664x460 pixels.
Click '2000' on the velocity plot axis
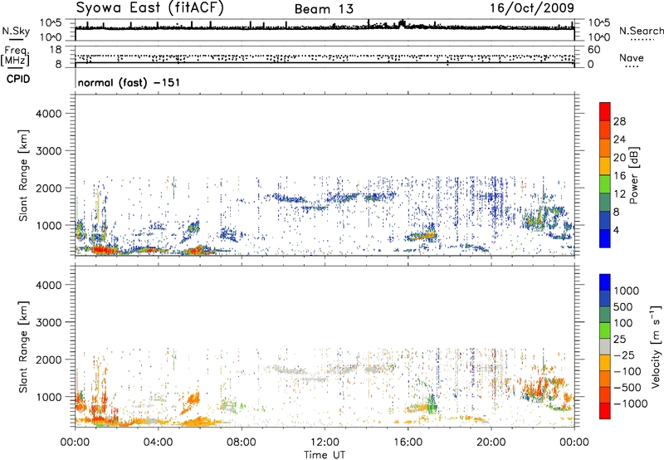click(x=48, y=360)
